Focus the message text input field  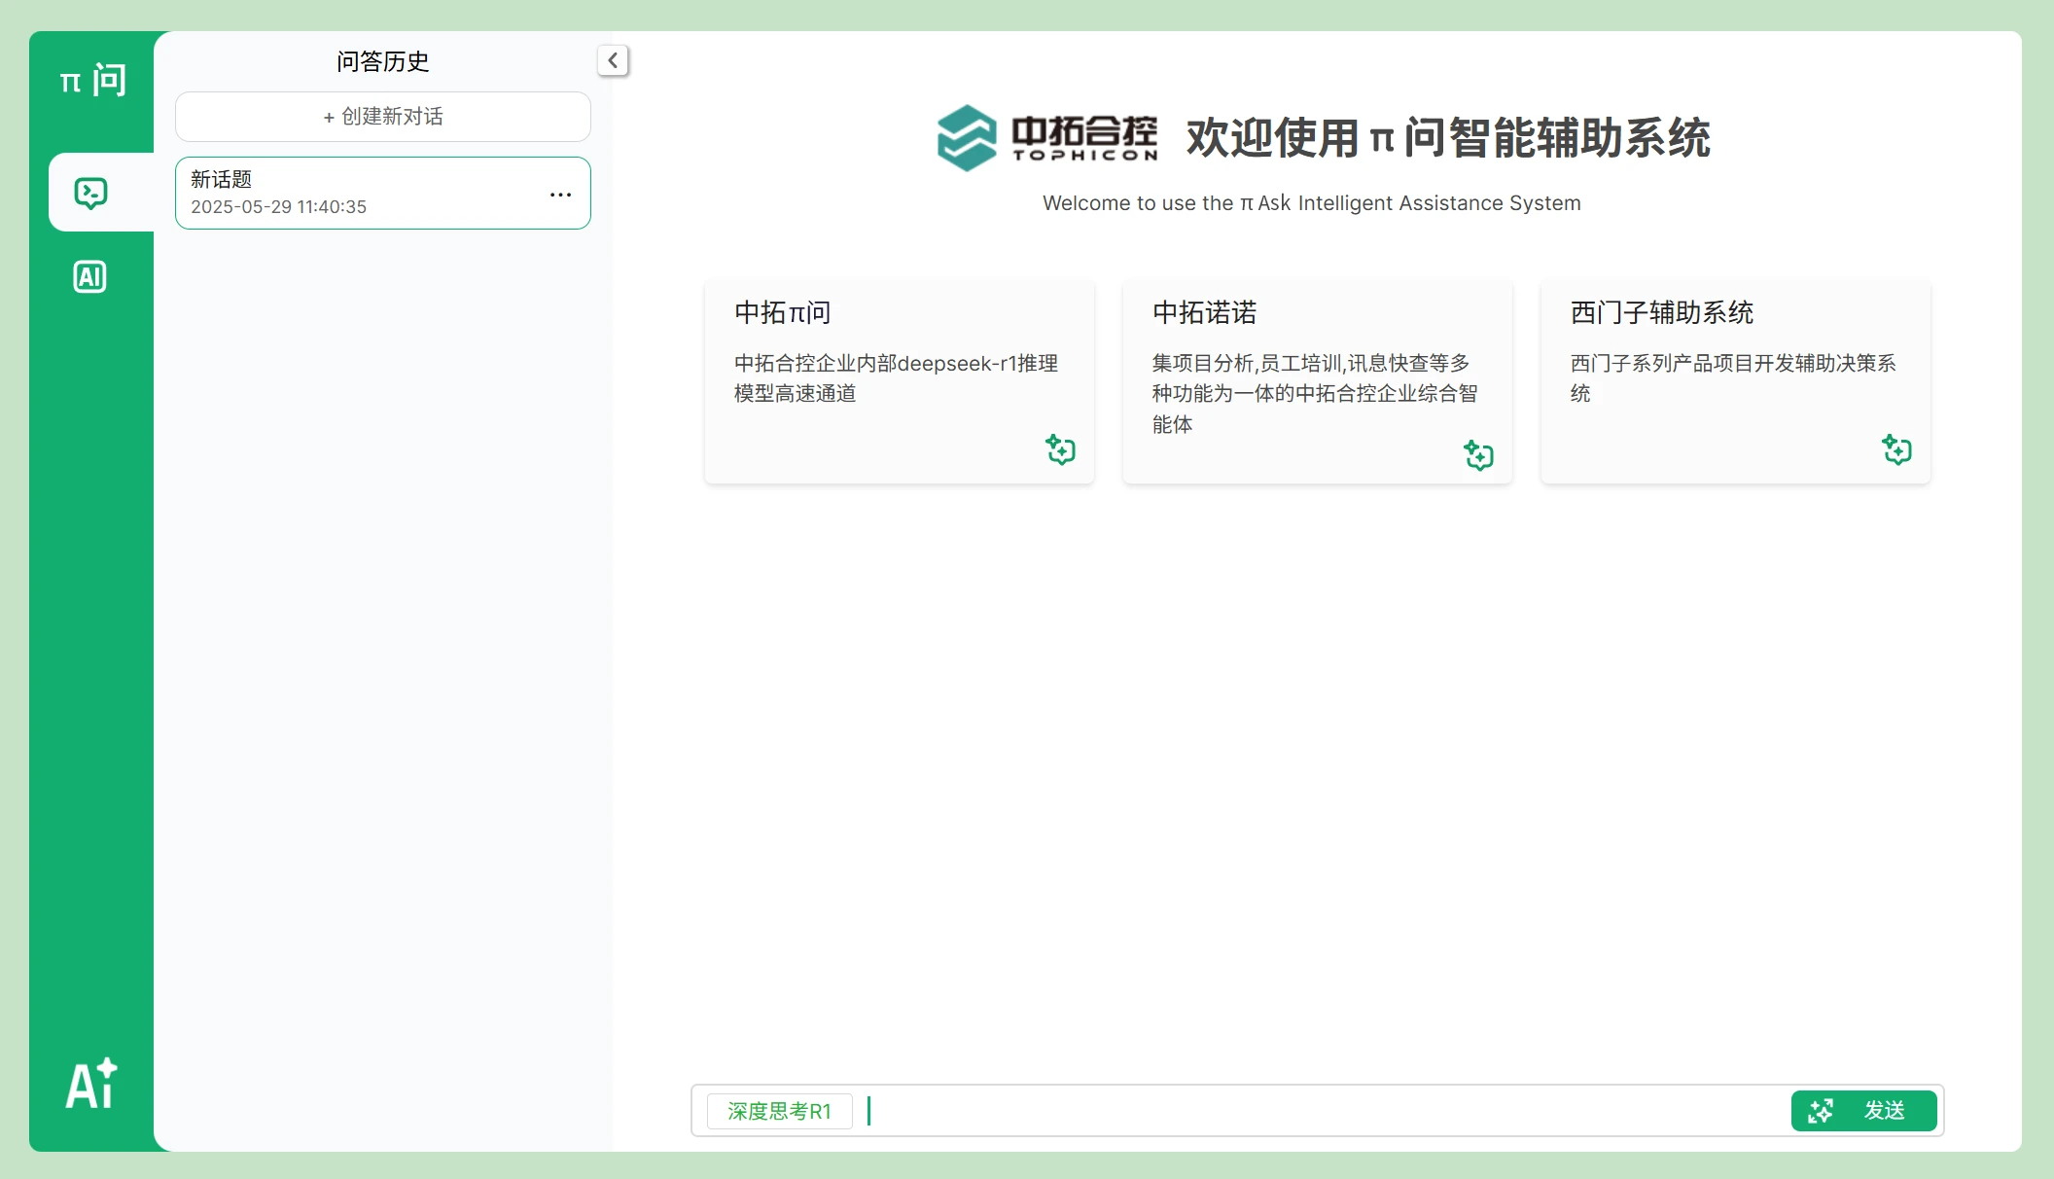(1323, 1111)
